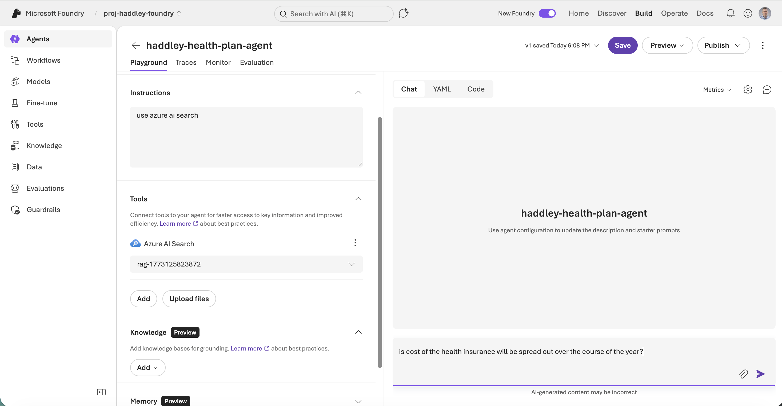Open the Agents section in sidebar
Viewport: 782px width, 406px height.
38,39
